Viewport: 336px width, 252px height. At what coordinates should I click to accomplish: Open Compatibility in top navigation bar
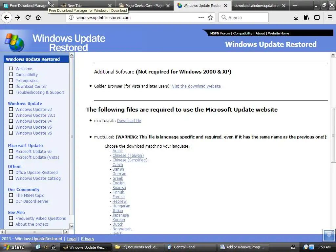[x=243, y=33]
